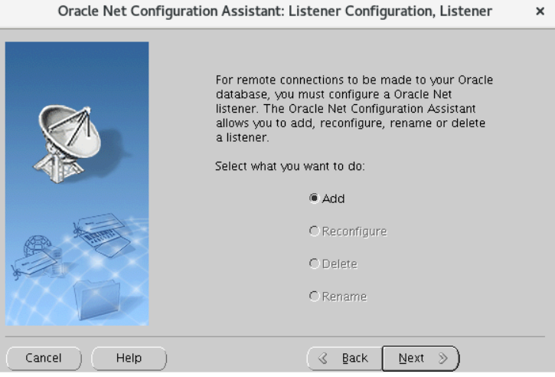Go Back to previous step
This screenshot has width=555, height=377.
click(344, 358)
